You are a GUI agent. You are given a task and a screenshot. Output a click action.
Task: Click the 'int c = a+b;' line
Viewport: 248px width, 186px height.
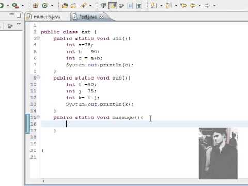pyautogui.click(x=84, y=58)
